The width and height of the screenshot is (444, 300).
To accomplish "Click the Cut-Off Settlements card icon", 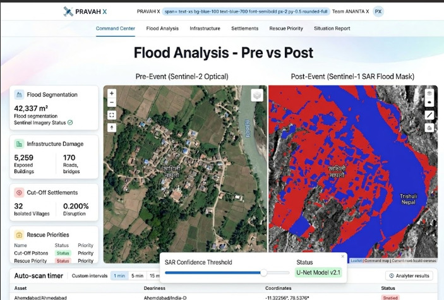I will [19, 193].
